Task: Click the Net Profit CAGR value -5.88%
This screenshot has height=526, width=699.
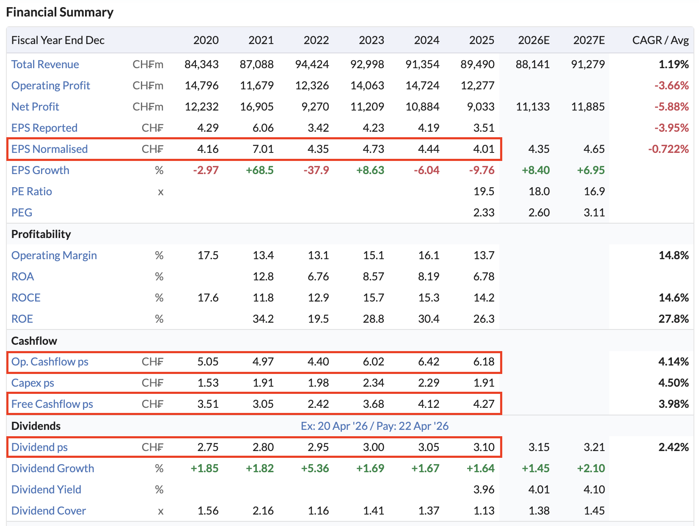Action: click(x=672, y=107)
